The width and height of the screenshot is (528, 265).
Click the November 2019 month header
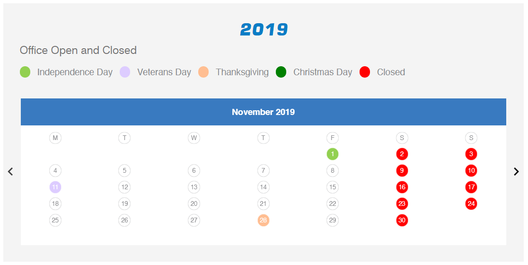[264, 112]
